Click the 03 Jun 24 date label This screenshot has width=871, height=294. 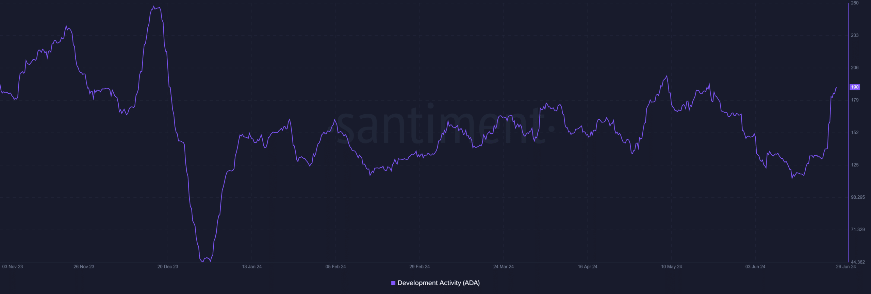(x=755, y=267)
